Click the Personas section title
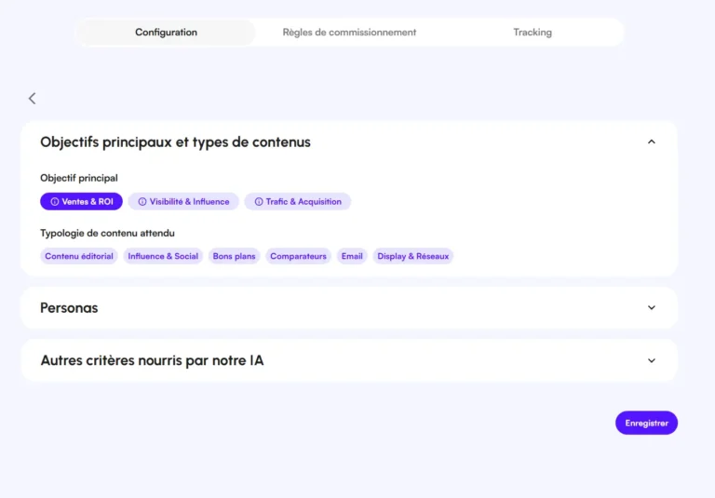This screenshot has width=715, height=498. [69, 308]
